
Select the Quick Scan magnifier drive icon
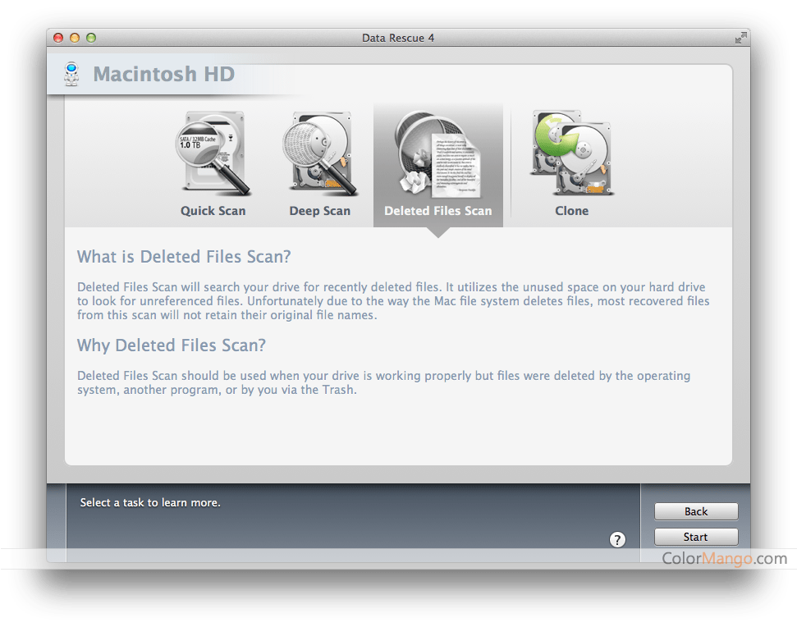coord(213,154)
